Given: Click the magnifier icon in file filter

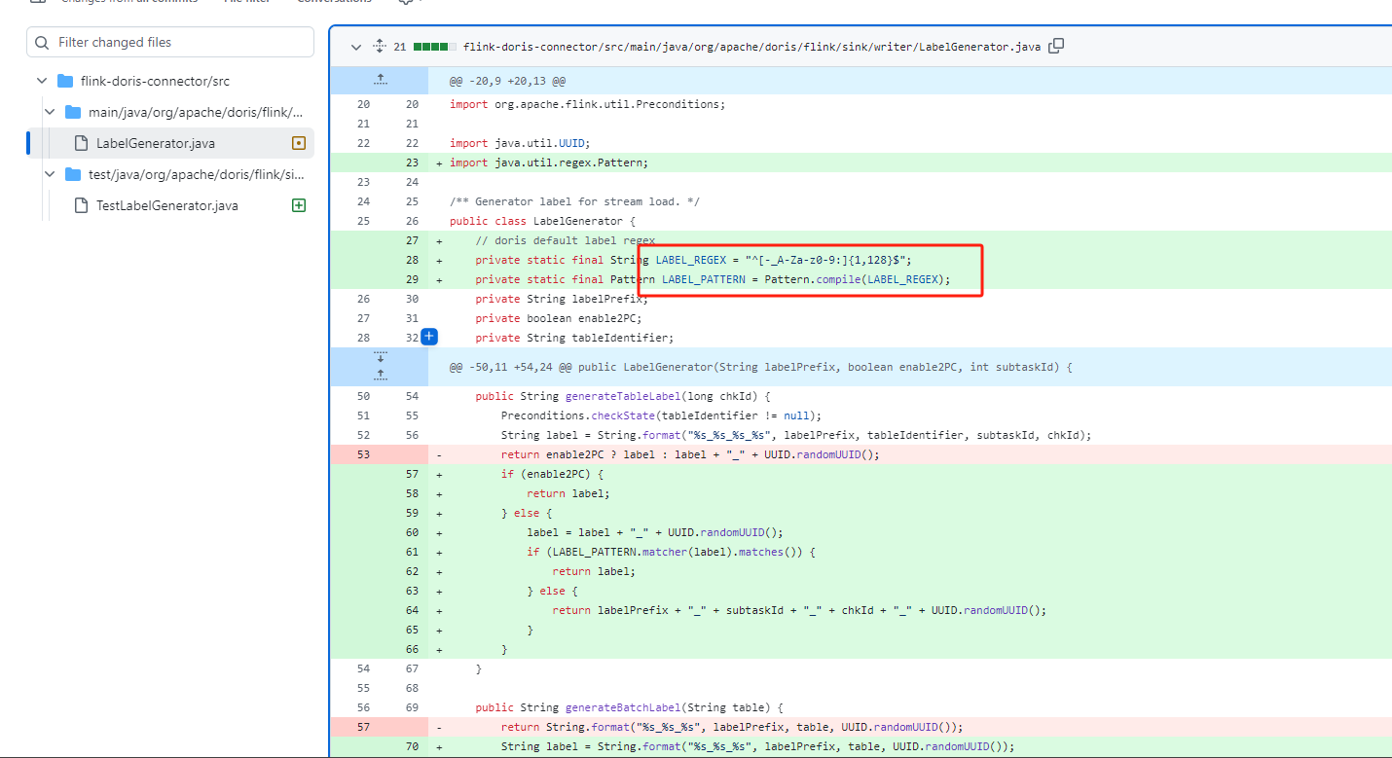Looking at the screenshot, I should [42, 43].
